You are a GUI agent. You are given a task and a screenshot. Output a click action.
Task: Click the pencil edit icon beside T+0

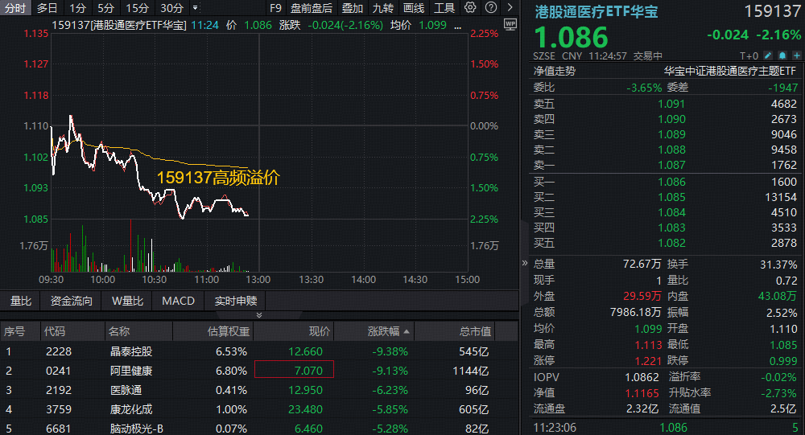coord(767,55)
